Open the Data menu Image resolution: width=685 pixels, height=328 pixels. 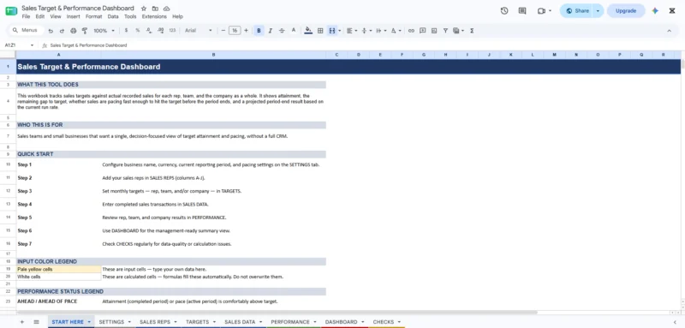tap(113, 16)
